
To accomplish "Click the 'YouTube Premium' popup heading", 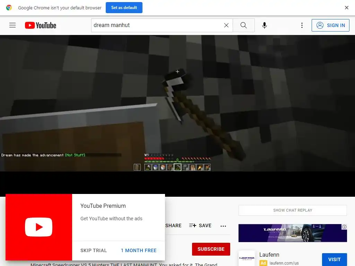I will pyautogui.click(x=103, y=206).
